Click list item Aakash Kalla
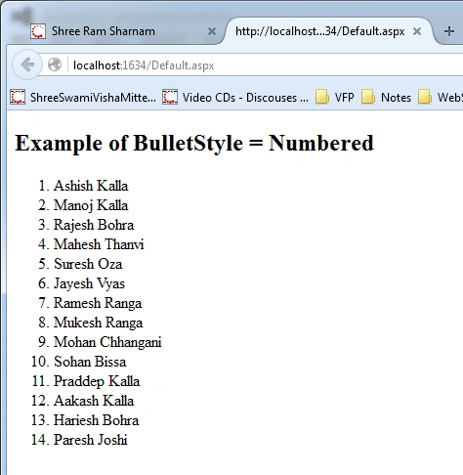 (94, 401)
